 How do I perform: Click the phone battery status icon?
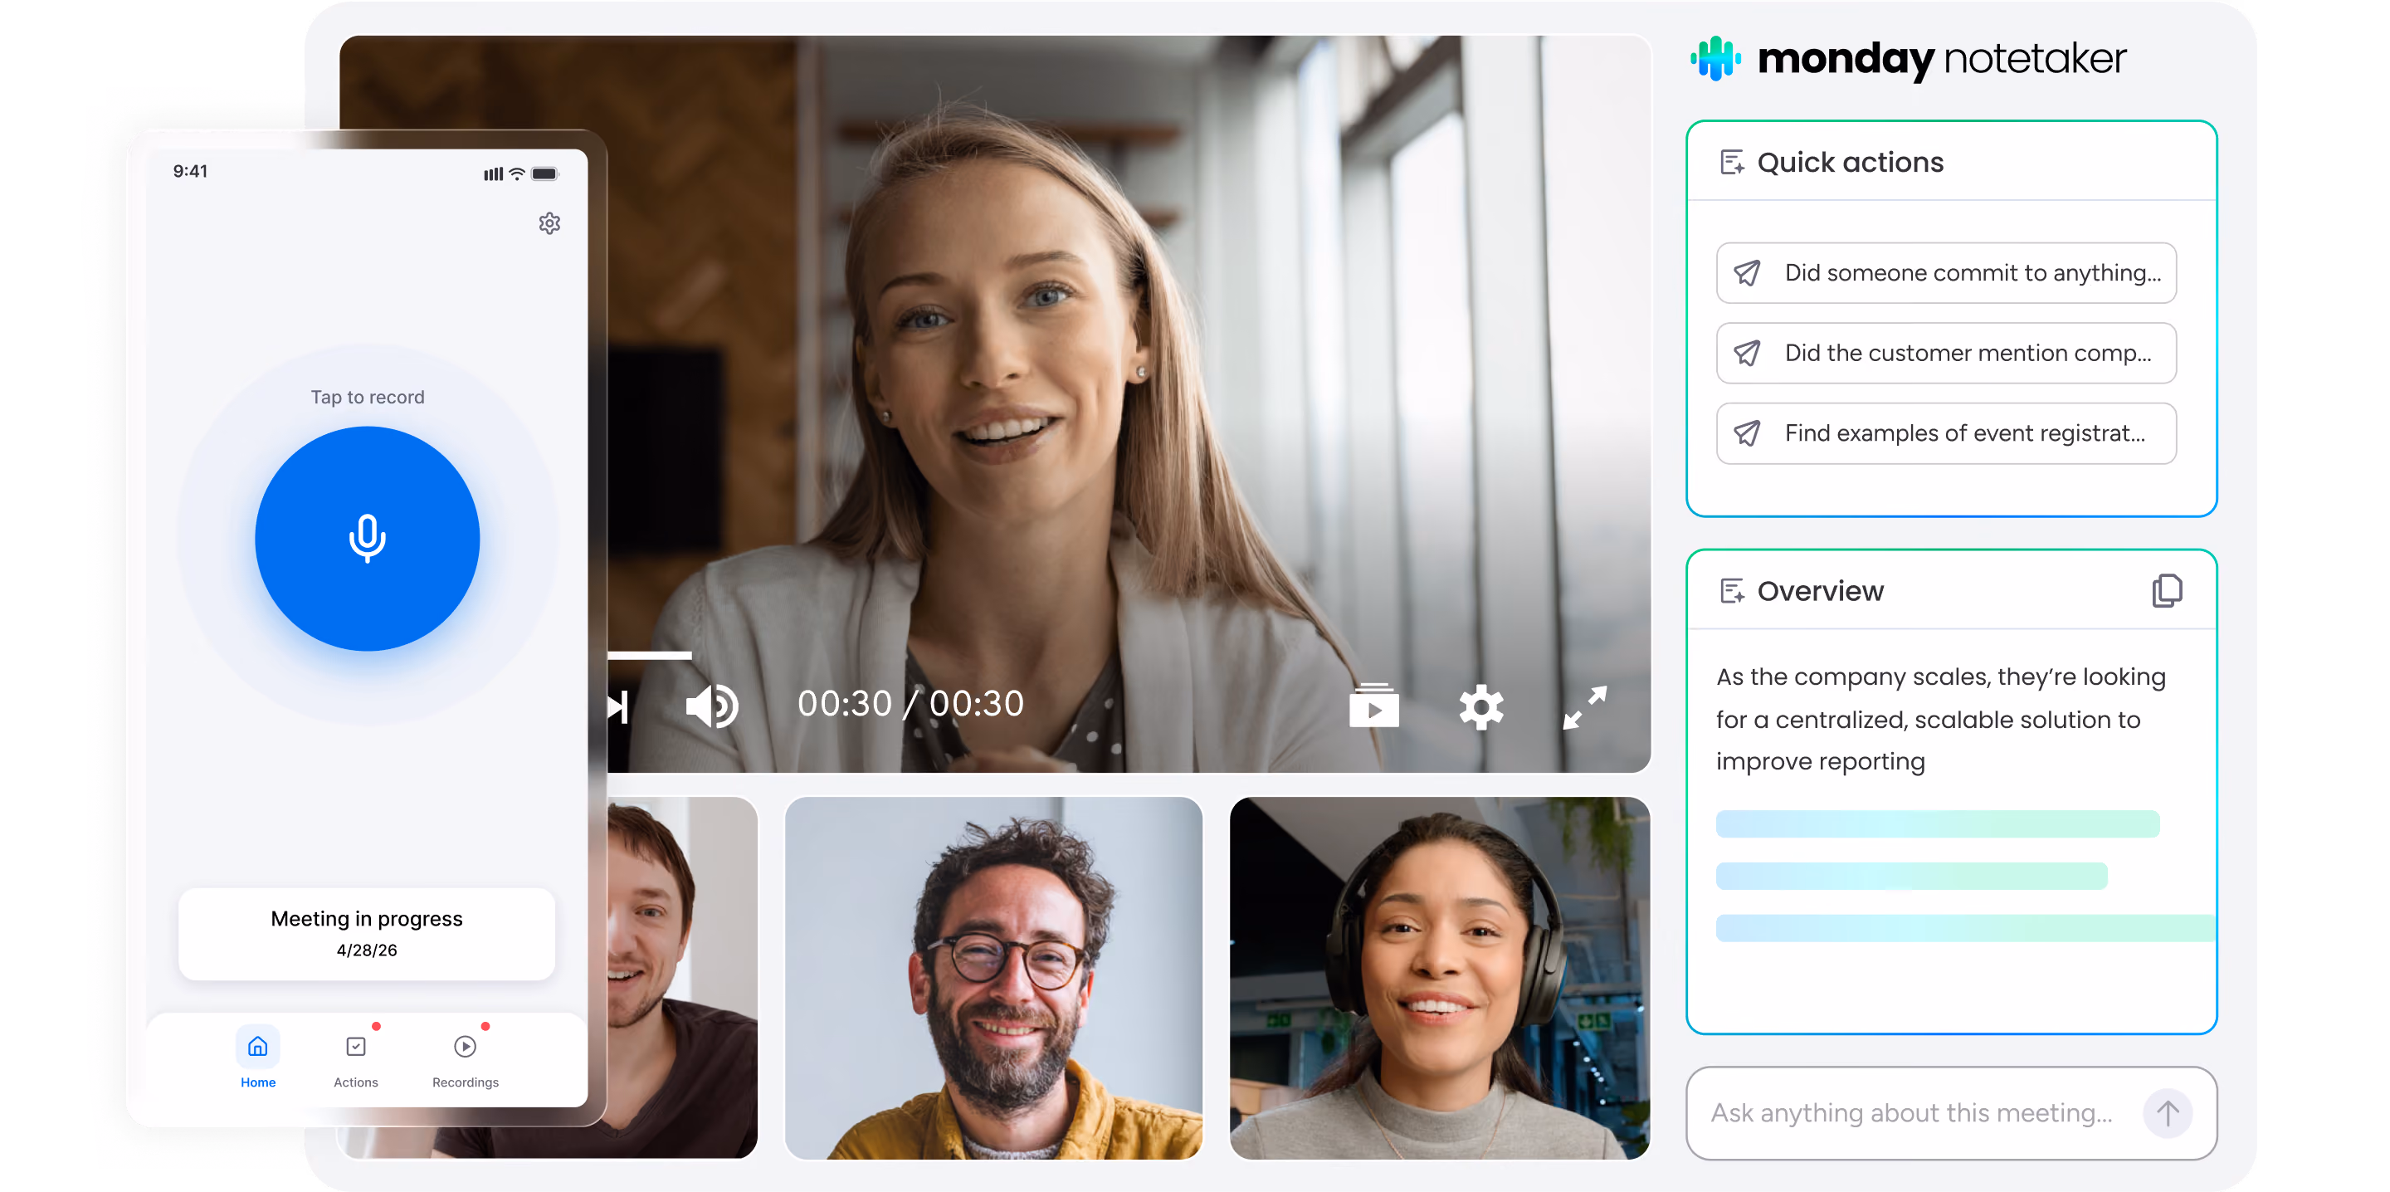click(544, 173)
